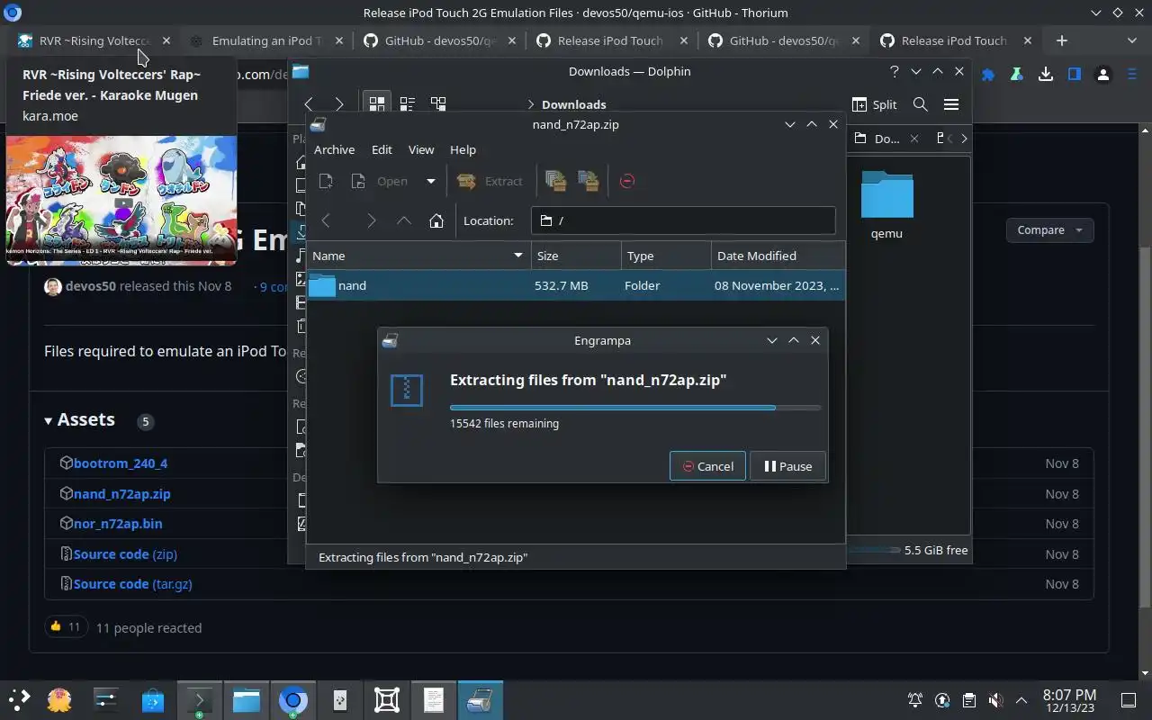
Task: Open the Help menu in Engrampa
Action: click(463, 149)
